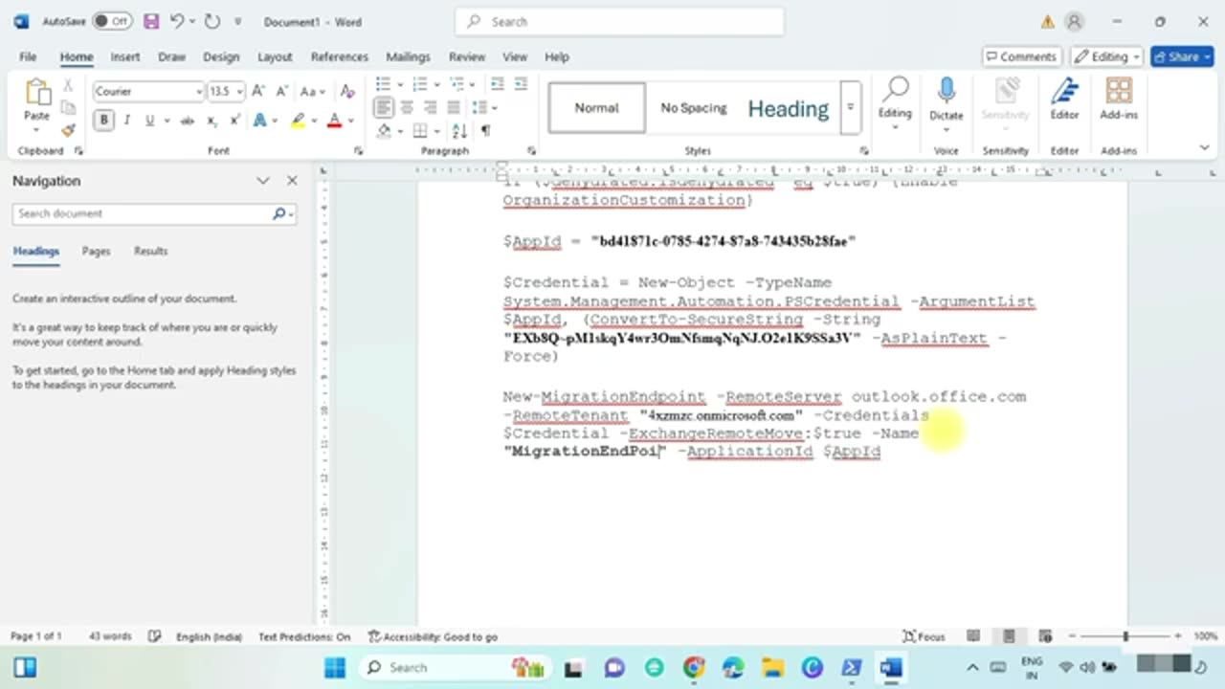Open the font size 13.5 dropdown
This screenshot has width=1225, height=689.
[x=239, y=92]
